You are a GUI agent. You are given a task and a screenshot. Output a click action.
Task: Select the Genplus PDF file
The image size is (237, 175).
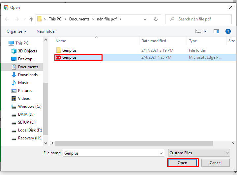click(69, 57)
